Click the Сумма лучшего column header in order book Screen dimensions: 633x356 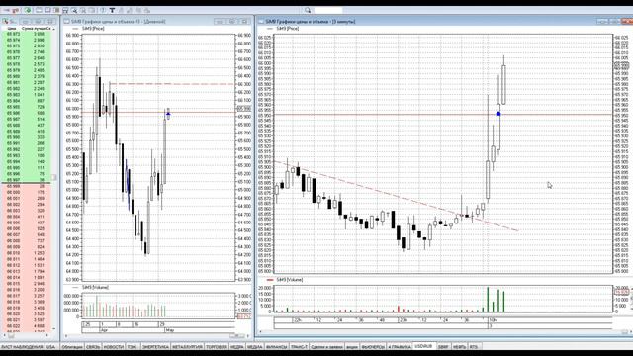37,29
